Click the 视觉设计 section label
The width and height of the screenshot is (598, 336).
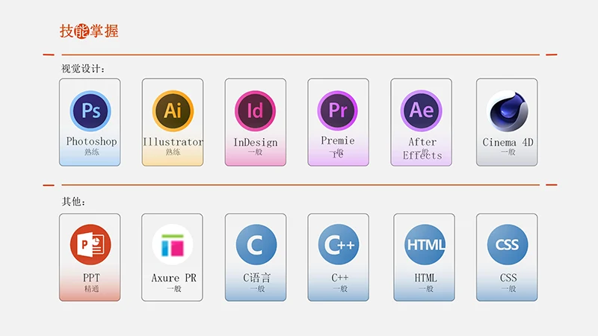point(82,69)
